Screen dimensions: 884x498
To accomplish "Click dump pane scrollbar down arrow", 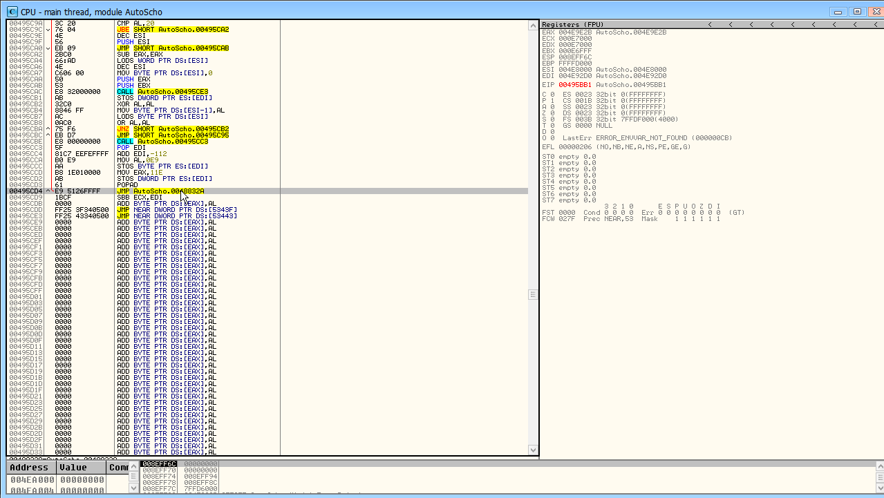I will coord(134,489).
